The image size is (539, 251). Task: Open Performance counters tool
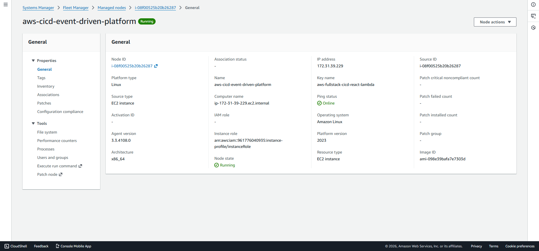57,141
